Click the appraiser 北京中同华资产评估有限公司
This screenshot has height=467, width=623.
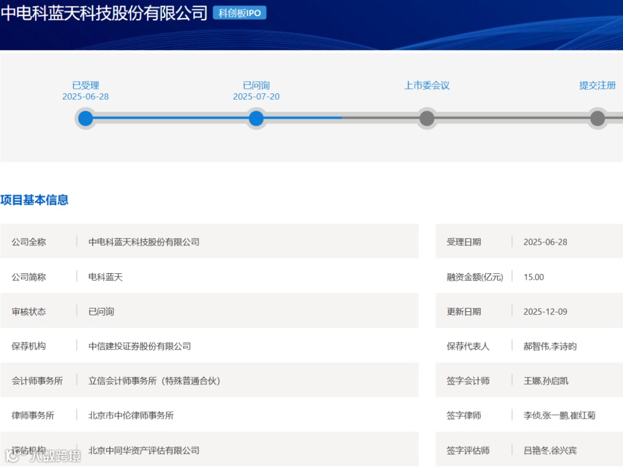pyautogui.click(x=144, y=450)
